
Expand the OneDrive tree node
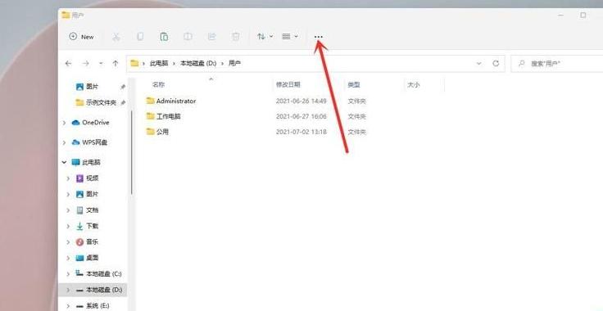point(64,123)
